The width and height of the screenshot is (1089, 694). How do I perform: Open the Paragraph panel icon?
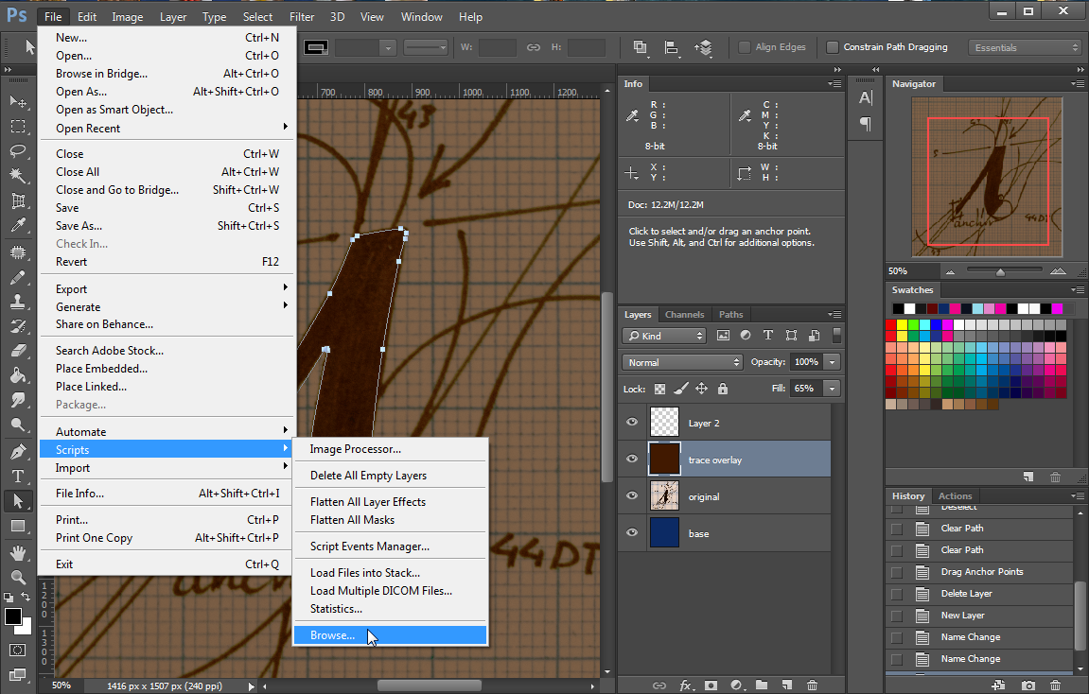(866, 124)
